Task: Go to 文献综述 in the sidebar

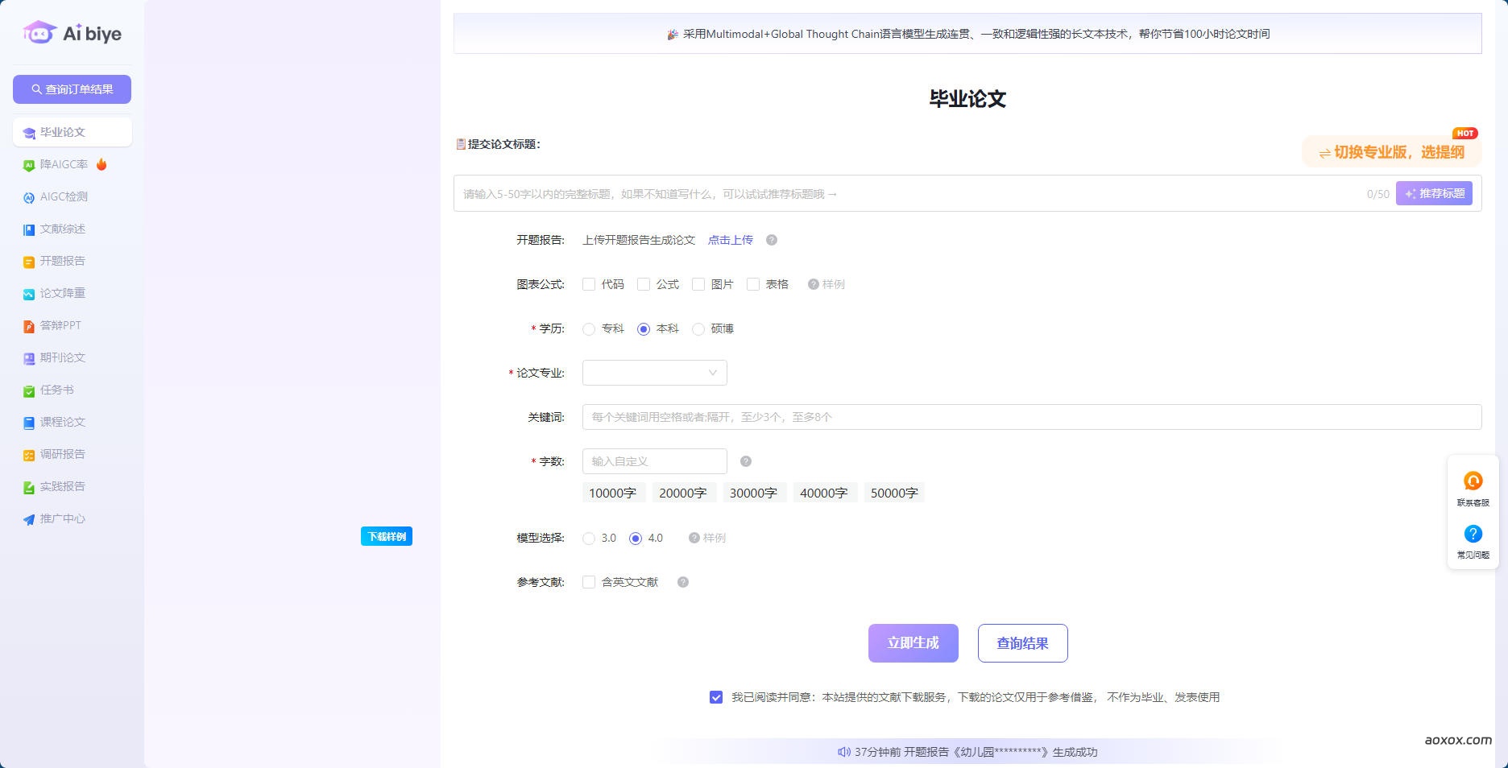Action: click(x=62, y=229)
